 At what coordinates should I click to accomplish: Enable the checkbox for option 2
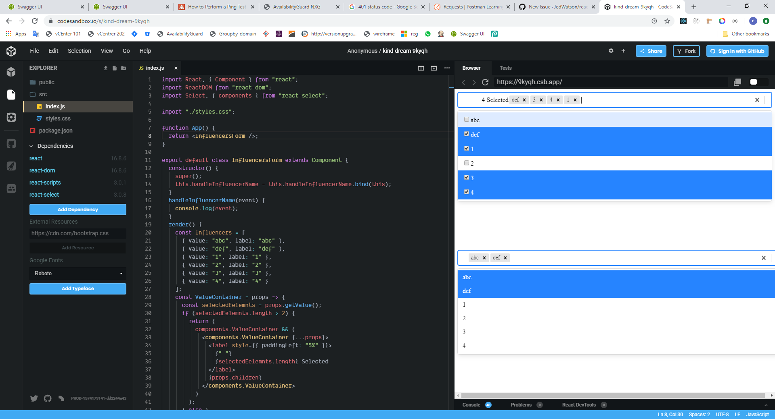point(467,163)
